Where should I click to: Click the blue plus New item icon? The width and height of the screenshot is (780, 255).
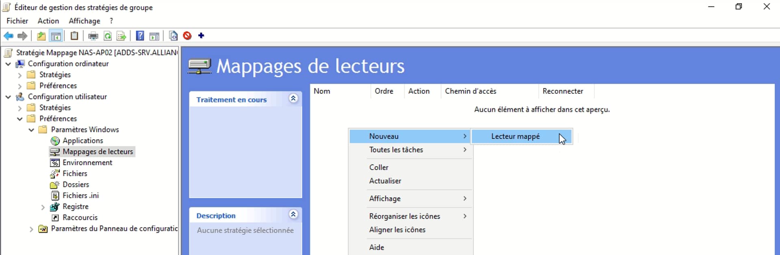(201, 36)
